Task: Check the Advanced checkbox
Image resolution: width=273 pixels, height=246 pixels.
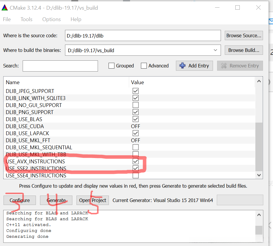Action: click(144, 66)
